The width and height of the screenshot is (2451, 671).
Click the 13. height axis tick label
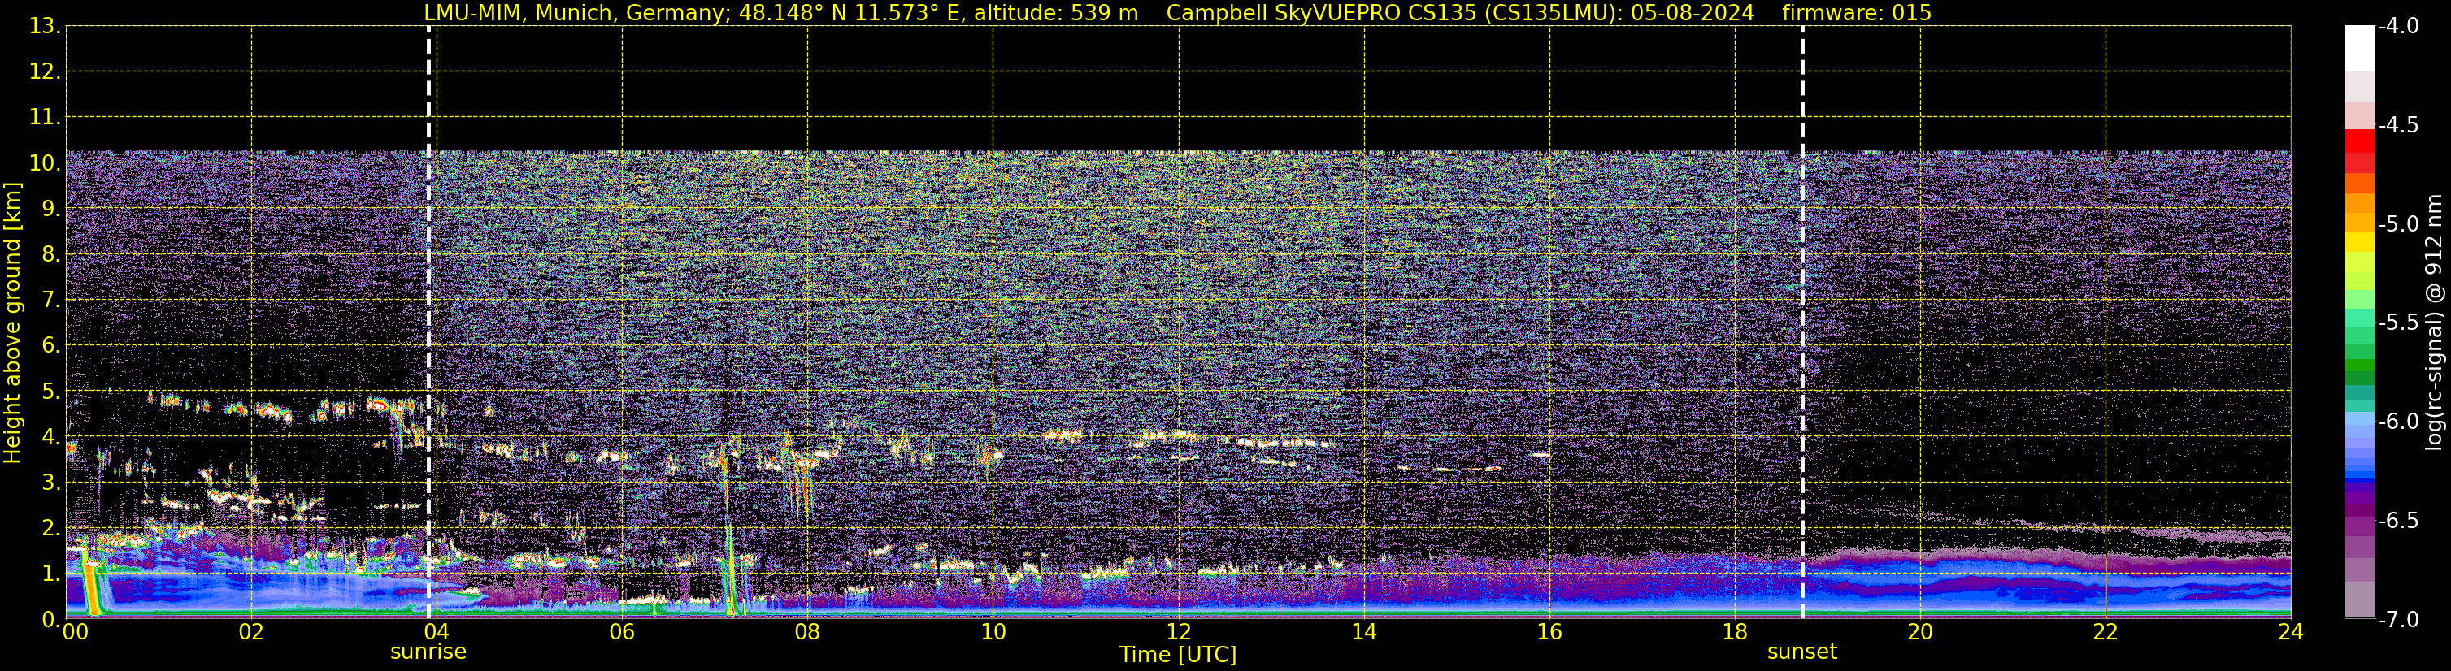point(45,27)
